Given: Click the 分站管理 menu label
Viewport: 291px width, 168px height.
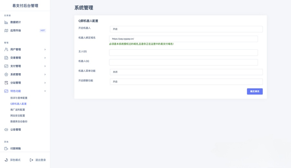Looking at the screenshot, I should 16,83.
